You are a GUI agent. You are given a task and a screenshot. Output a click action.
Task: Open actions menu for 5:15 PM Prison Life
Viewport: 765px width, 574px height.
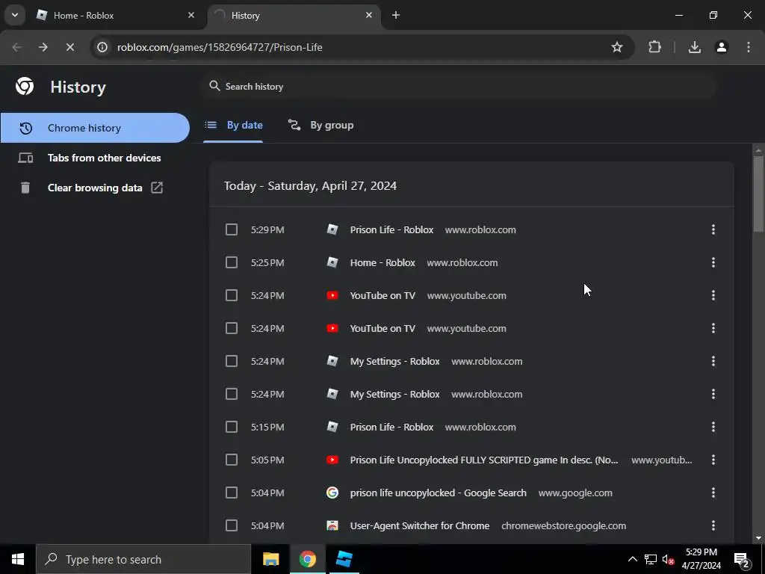(x=713, y=427)
